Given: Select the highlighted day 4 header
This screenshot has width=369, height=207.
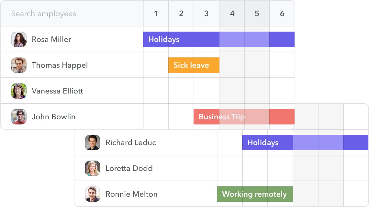Looking at the screenshot, I should coord(232,14).
